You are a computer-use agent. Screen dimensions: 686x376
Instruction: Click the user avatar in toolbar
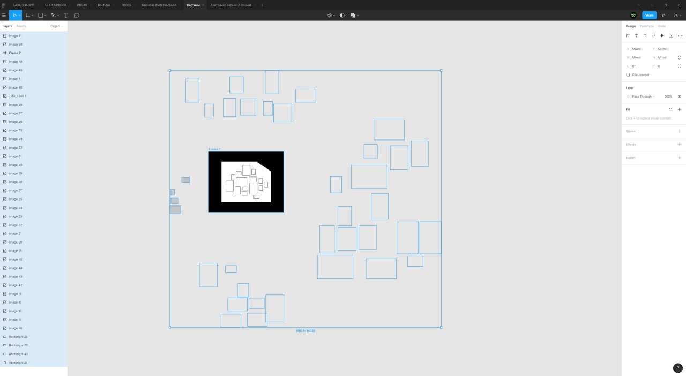633,15
